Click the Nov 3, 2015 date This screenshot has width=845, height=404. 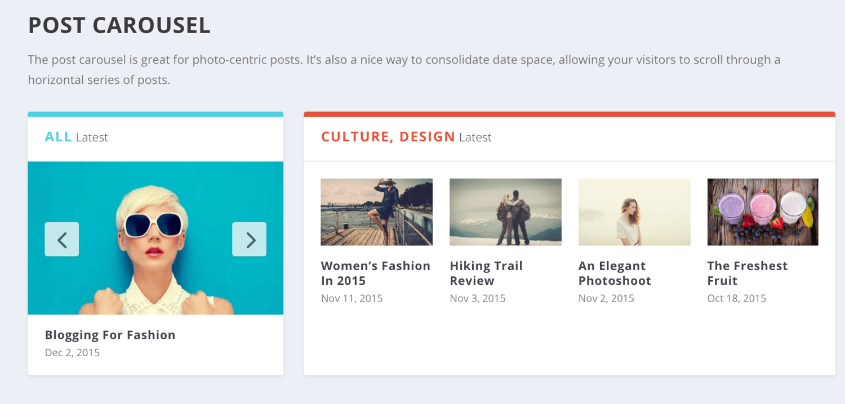[478, 298]
